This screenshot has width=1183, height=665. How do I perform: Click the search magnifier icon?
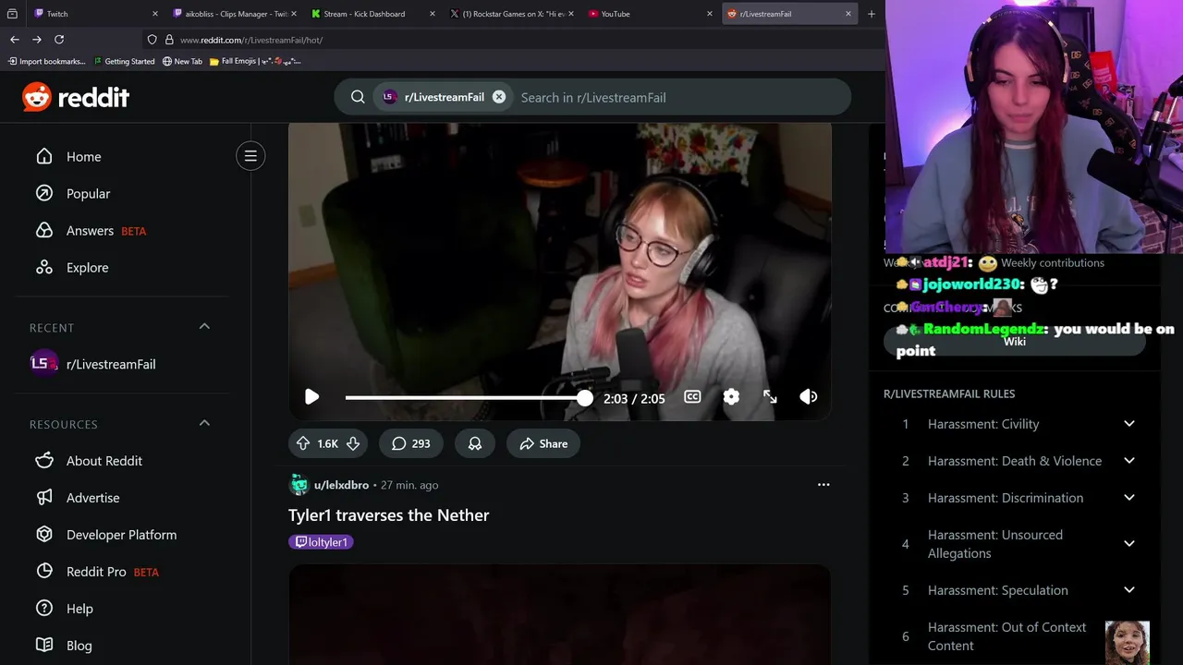[358, 97]
